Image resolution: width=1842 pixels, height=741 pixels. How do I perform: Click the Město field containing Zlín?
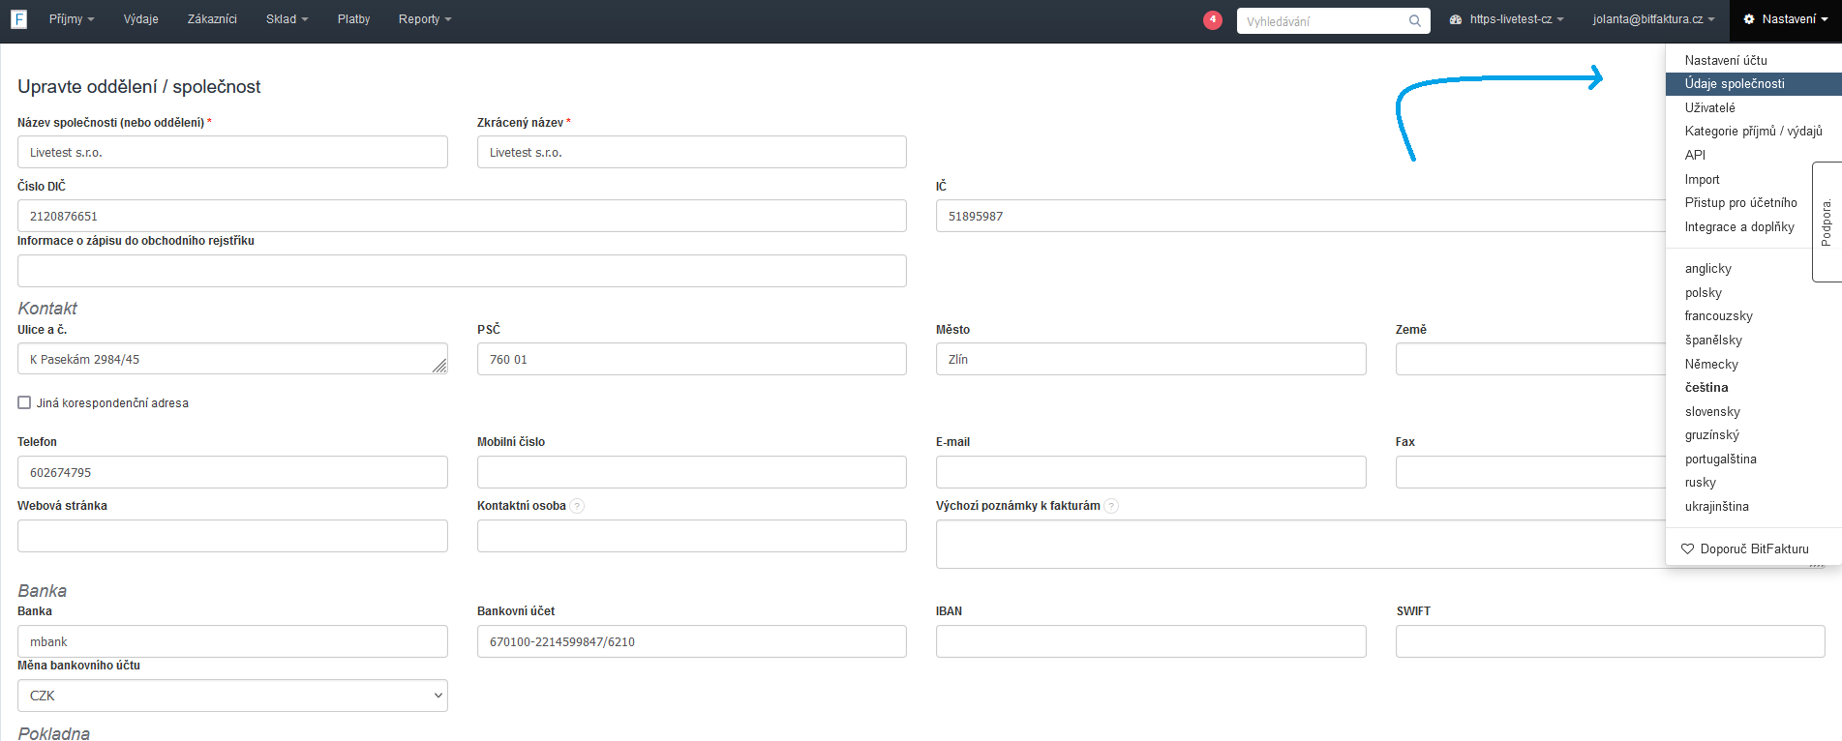tap(1151, 359)
